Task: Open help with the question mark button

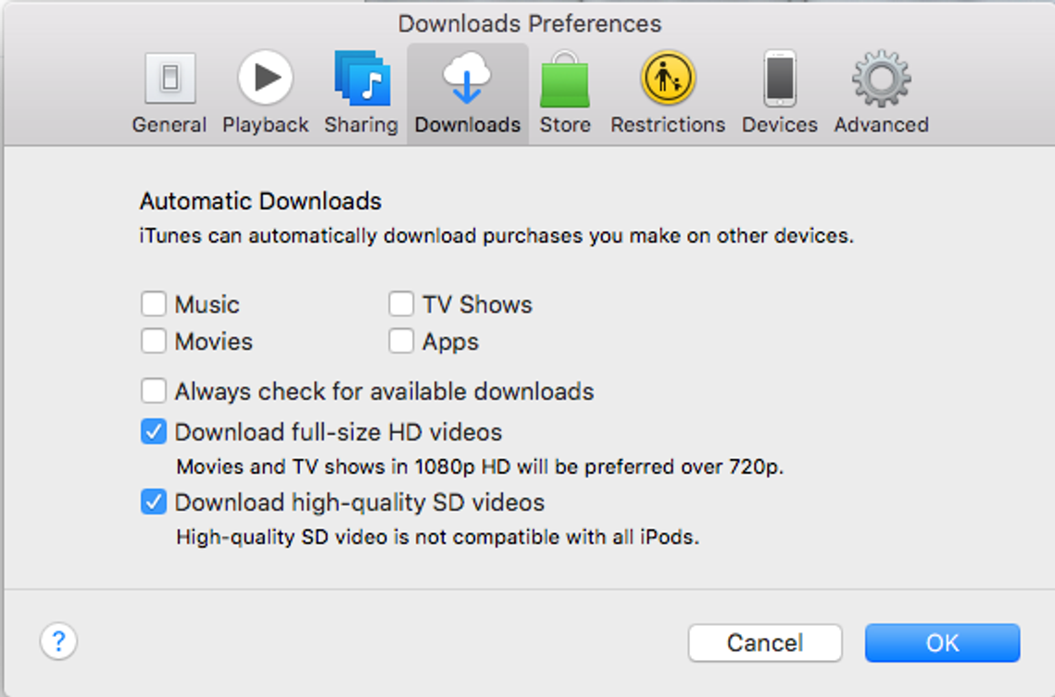Action: (58, 641)
